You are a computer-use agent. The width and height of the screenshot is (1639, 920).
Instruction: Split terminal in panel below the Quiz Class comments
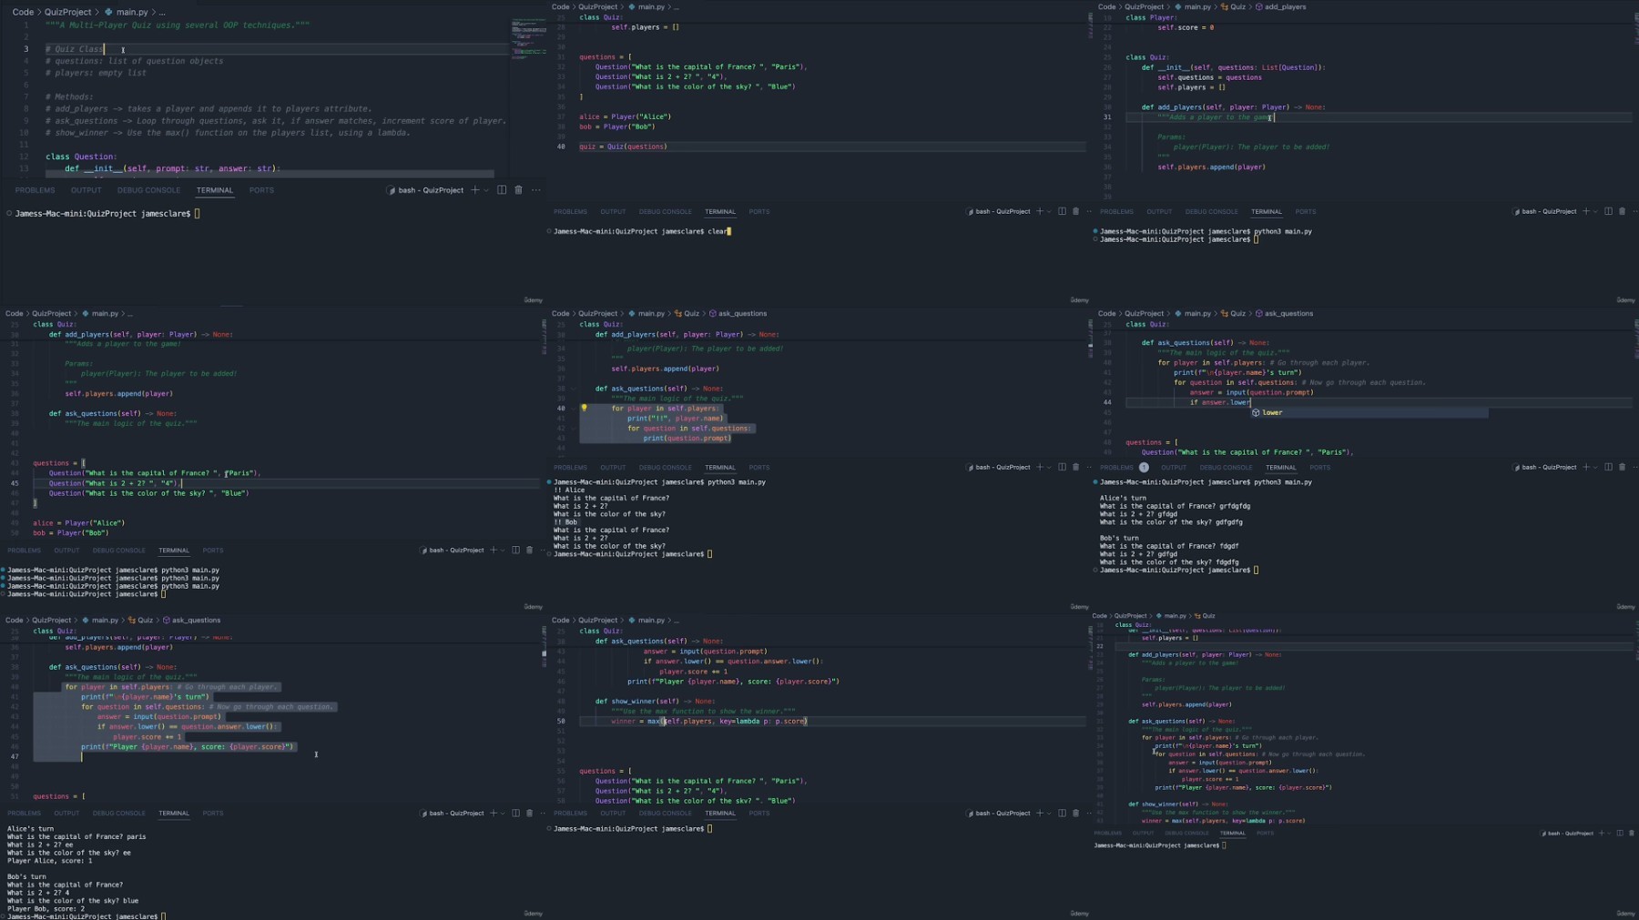502,190
